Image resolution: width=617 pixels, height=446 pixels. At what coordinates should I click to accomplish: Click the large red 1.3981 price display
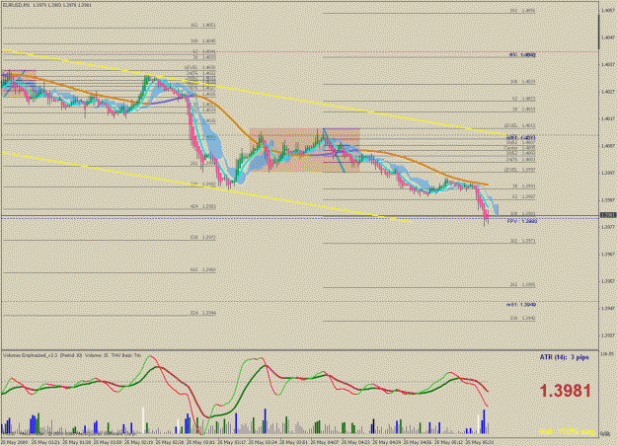click(565, 391)
